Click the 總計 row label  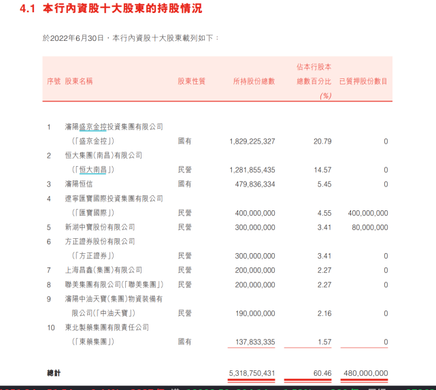coord(53,373)
